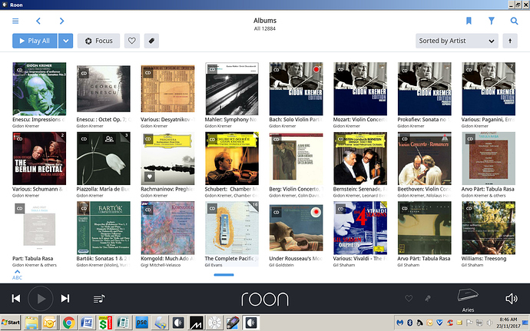Open the Focus filter button
This screenshot has width=530, height=331.
(98, 41)
